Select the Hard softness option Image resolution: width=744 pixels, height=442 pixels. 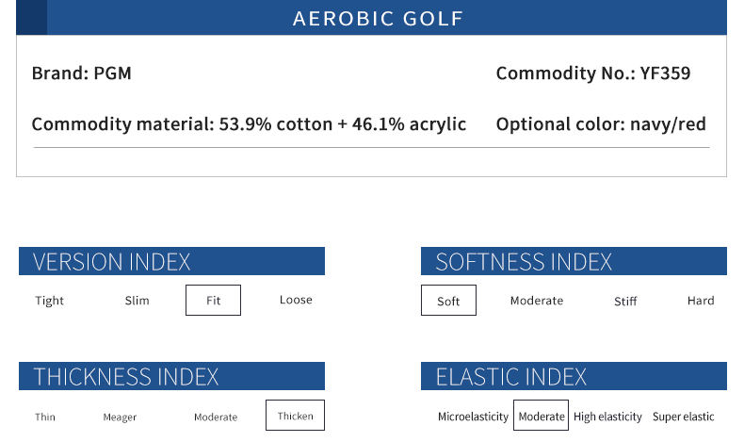pos(701,301)
